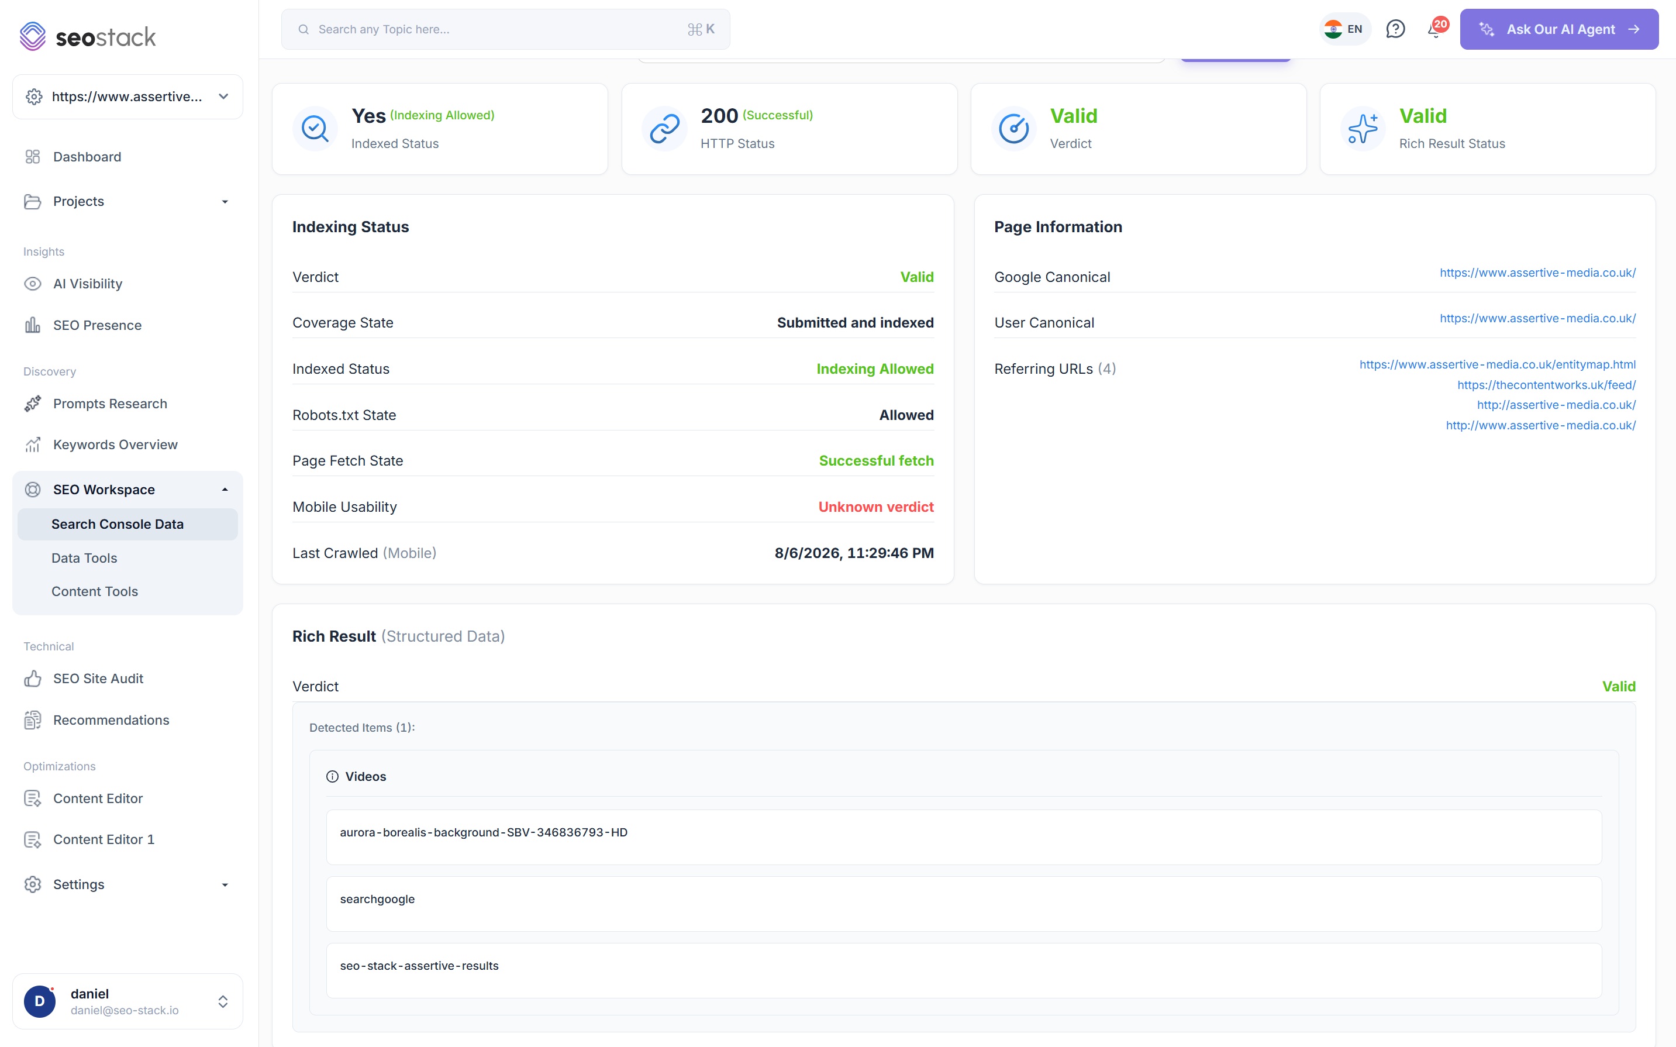Collapse the SEO Workspace section arrow

coord(225,490)
